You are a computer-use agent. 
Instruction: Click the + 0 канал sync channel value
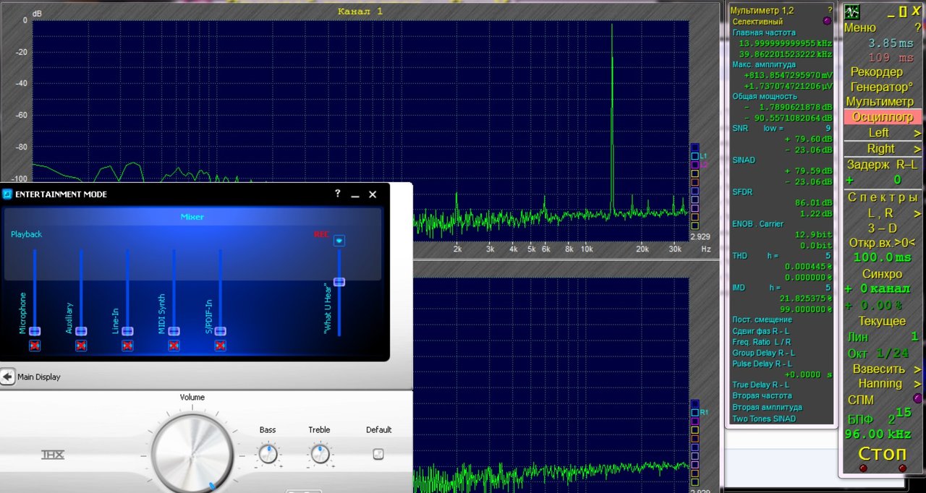[x=877, y=288]
